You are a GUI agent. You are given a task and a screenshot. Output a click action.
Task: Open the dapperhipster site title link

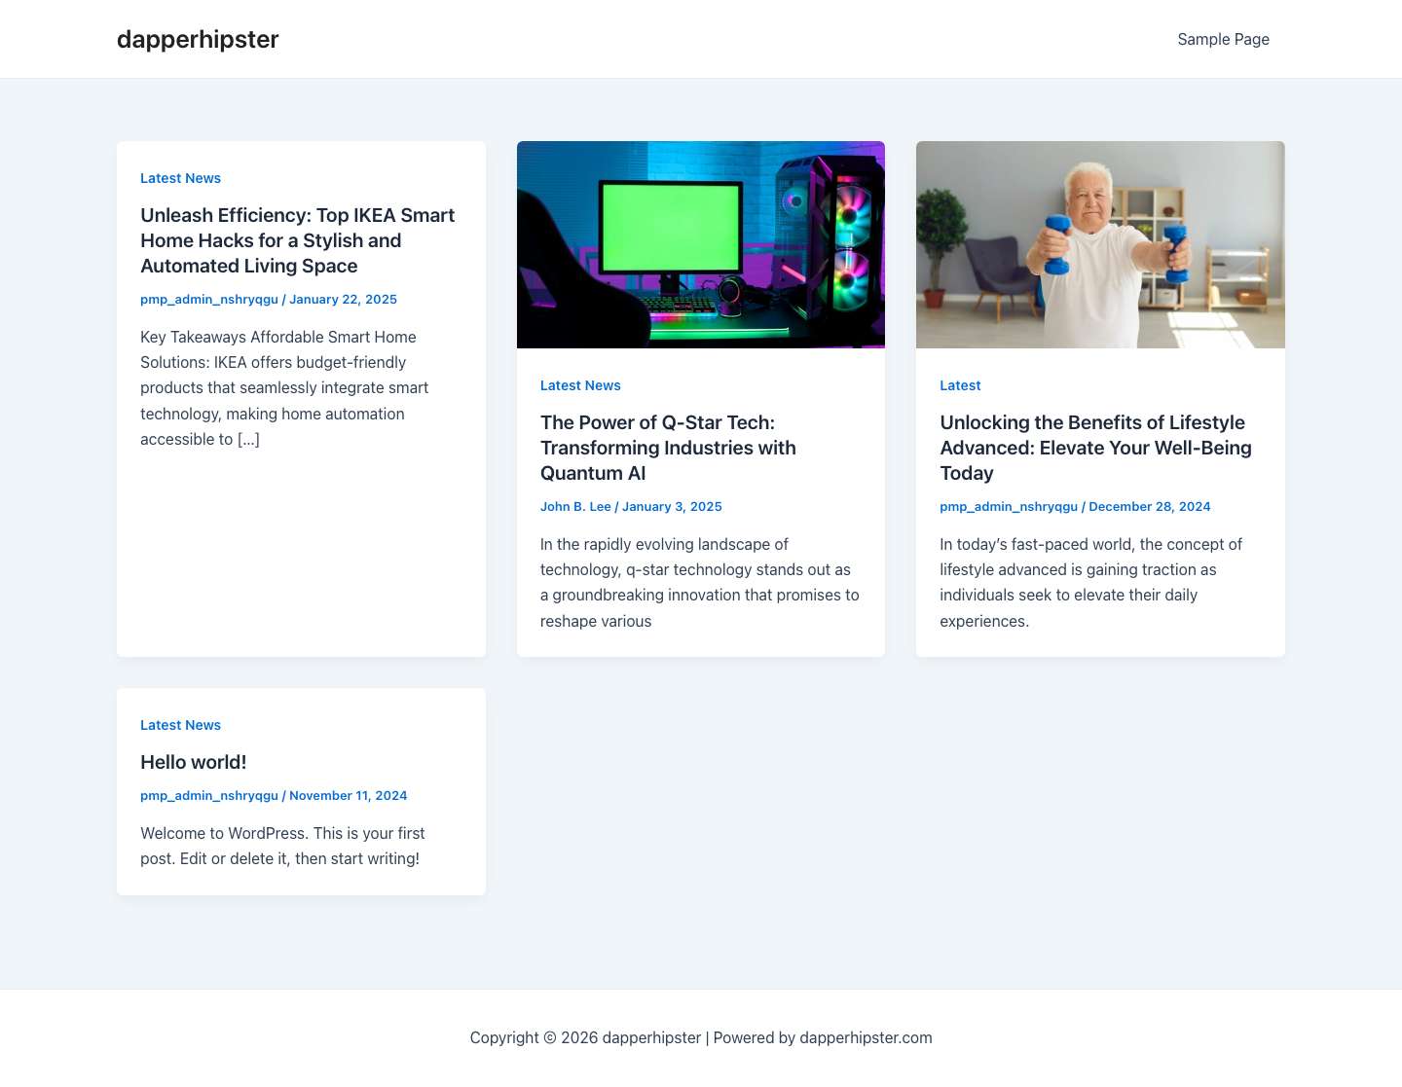[x=198, y=39]
